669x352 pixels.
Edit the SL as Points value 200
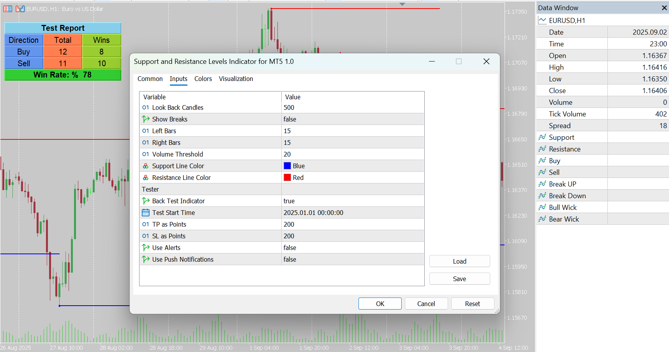click(353, 236)
